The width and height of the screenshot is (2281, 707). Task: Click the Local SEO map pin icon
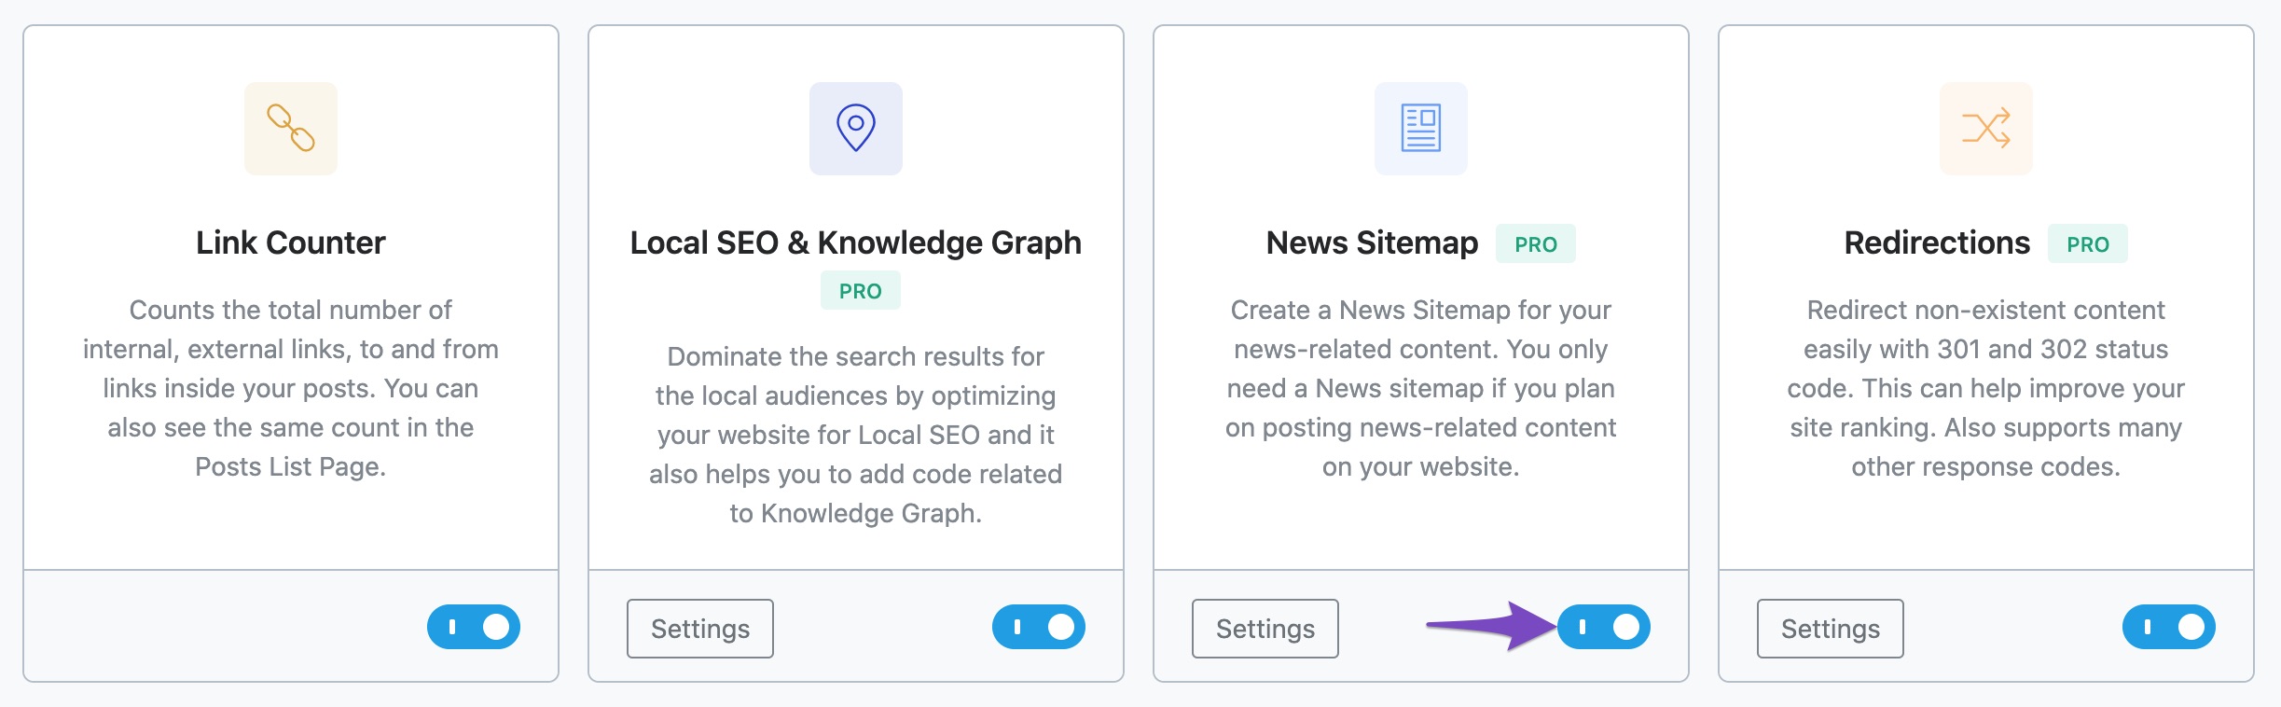click(x=856, y=129)
